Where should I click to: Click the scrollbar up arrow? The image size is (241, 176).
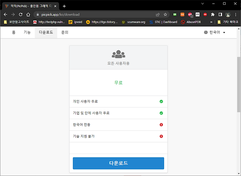pos(239,29)
